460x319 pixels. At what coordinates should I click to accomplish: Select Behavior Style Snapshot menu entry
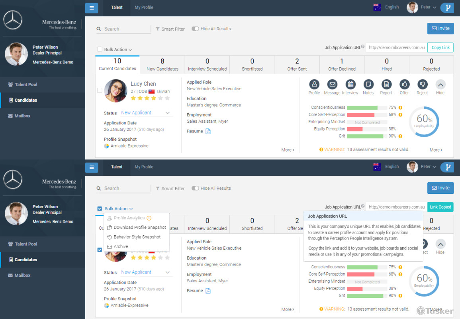pos(137,237)
